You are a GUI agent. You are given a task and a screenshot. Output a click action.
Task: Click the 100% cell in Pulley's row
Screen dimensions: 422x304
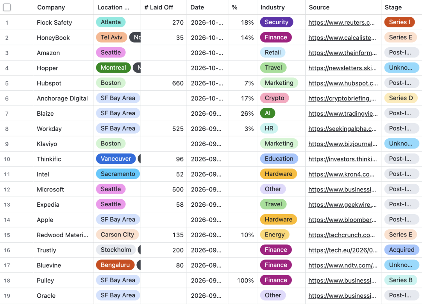pyautogui.click(x=243, y=281)
